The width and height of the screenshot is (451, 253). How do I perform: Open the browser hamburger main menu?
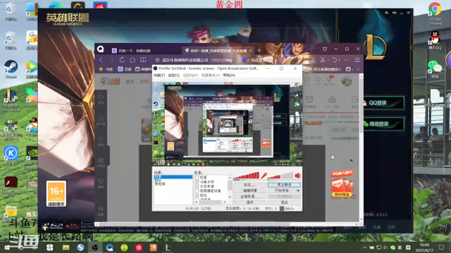coord(357,60)
